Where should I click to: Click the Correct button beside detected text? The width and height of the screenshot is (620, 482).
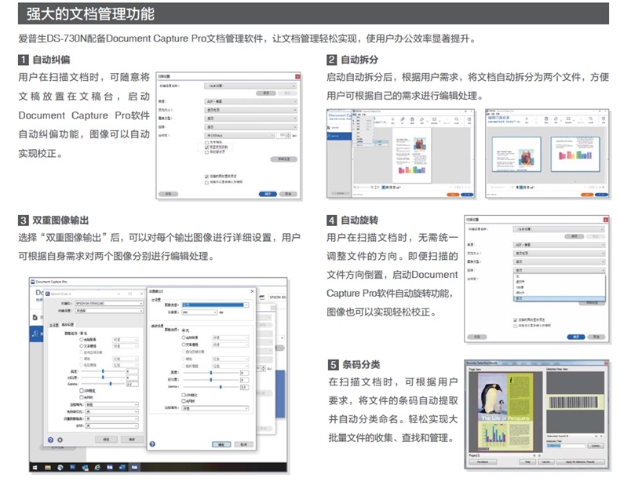coord(596,446)
